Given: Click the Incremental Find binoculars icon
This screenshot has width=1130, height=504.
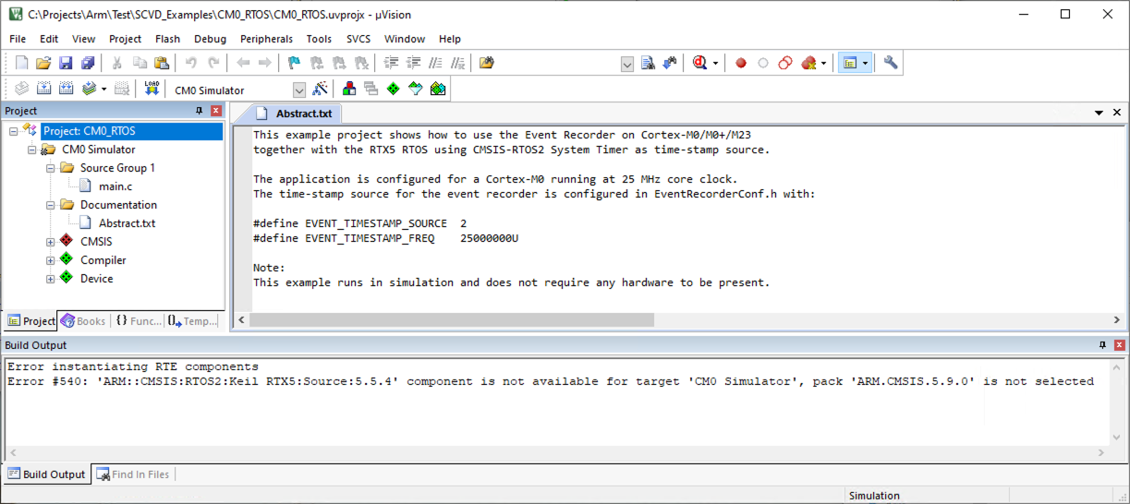Looking at the screenshot, I should 670,63.
